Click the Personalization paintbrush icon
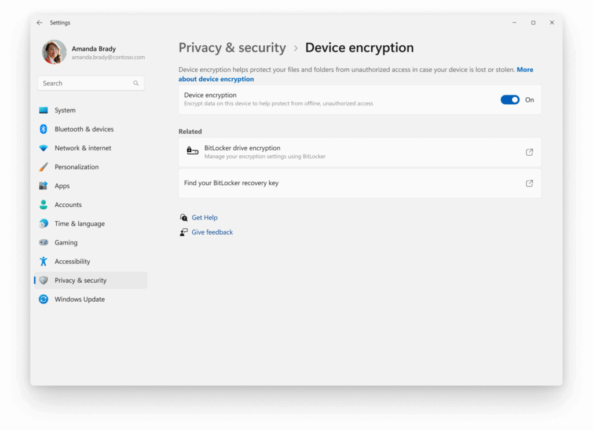 pyautogui.click(x=43, y=167)
